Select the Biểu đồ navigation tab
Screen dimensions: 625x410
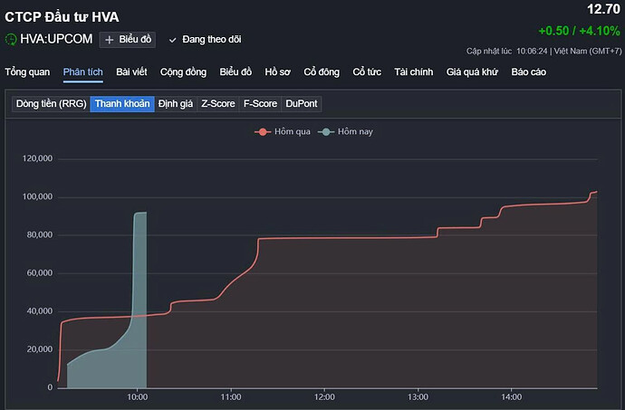click(236, 72)
